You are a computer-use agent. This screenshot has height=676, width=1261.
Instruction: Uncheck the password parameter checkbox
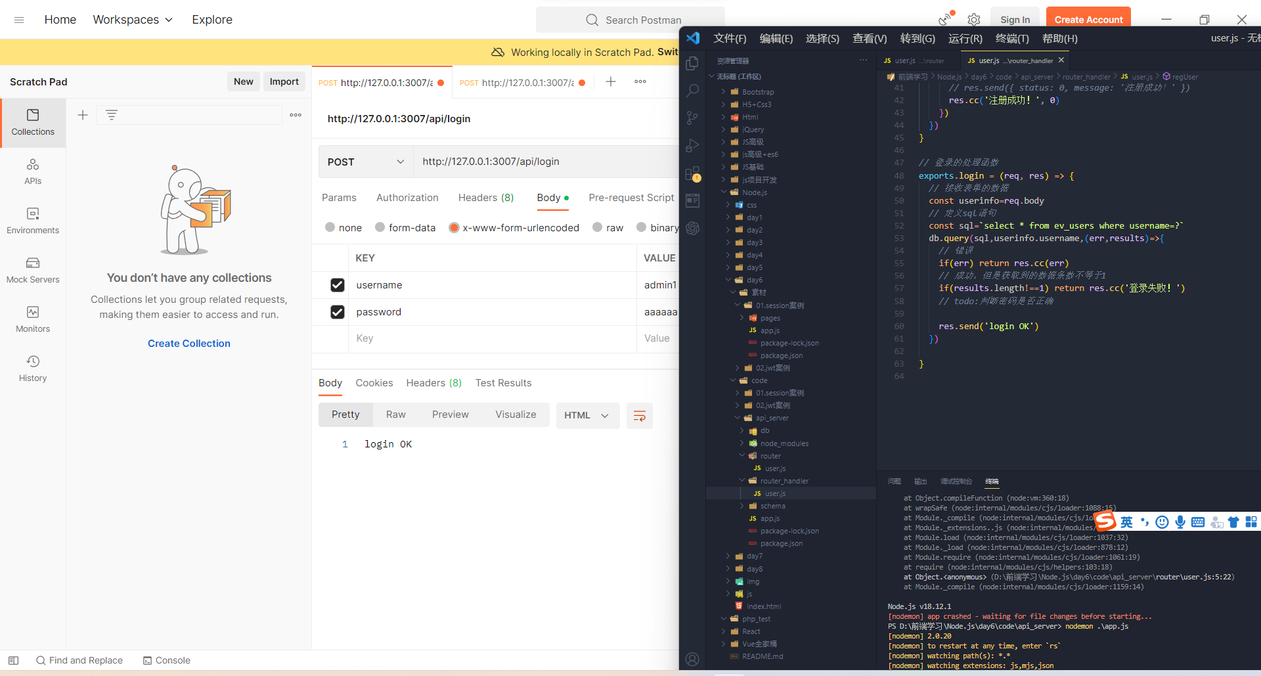[337, 312]
